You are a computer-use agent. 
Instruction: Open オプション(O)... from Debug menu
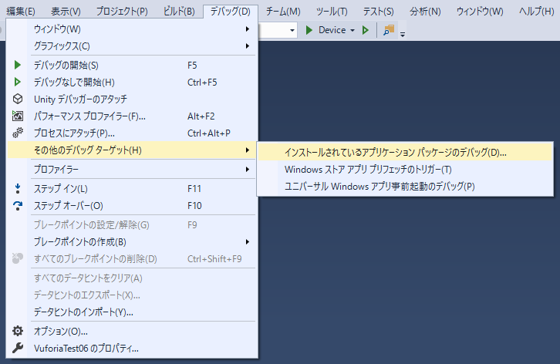(131, 331)
